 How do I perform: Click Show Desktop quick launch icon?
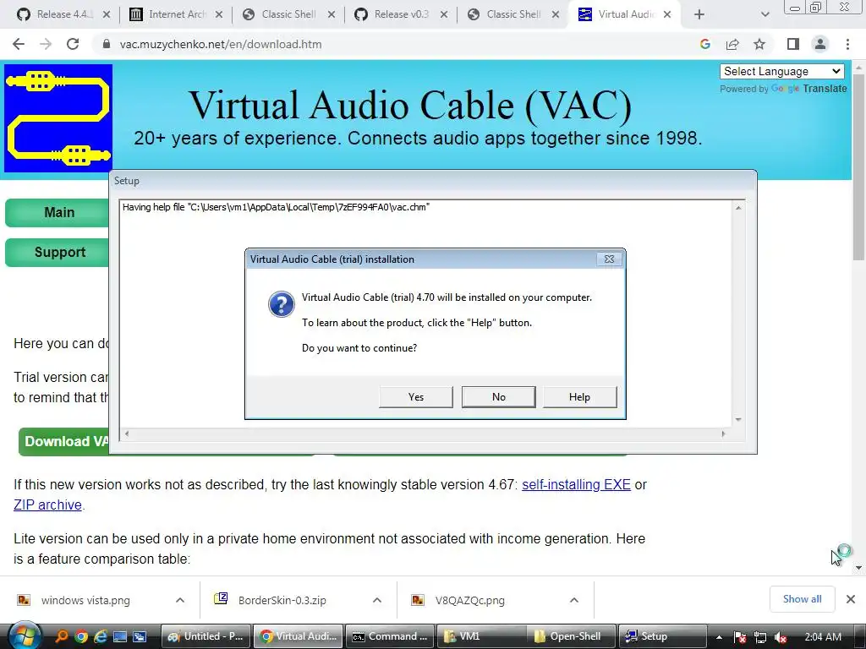tap(120, 636)
